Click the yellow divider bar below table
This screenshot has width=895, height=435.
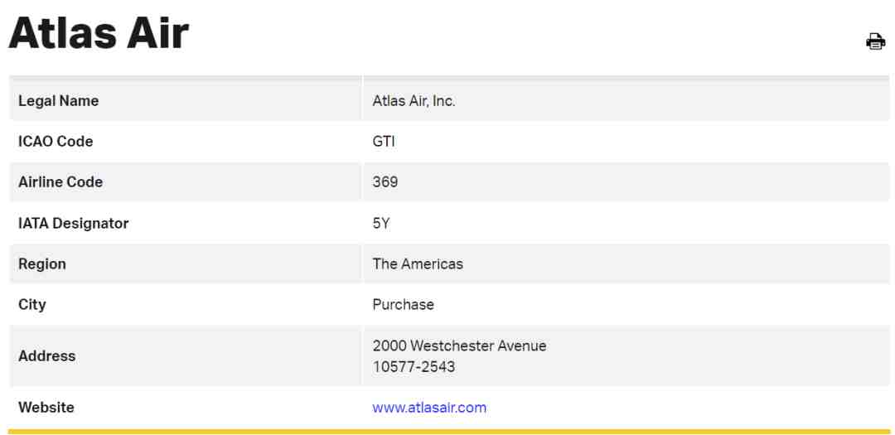point(449,432)
